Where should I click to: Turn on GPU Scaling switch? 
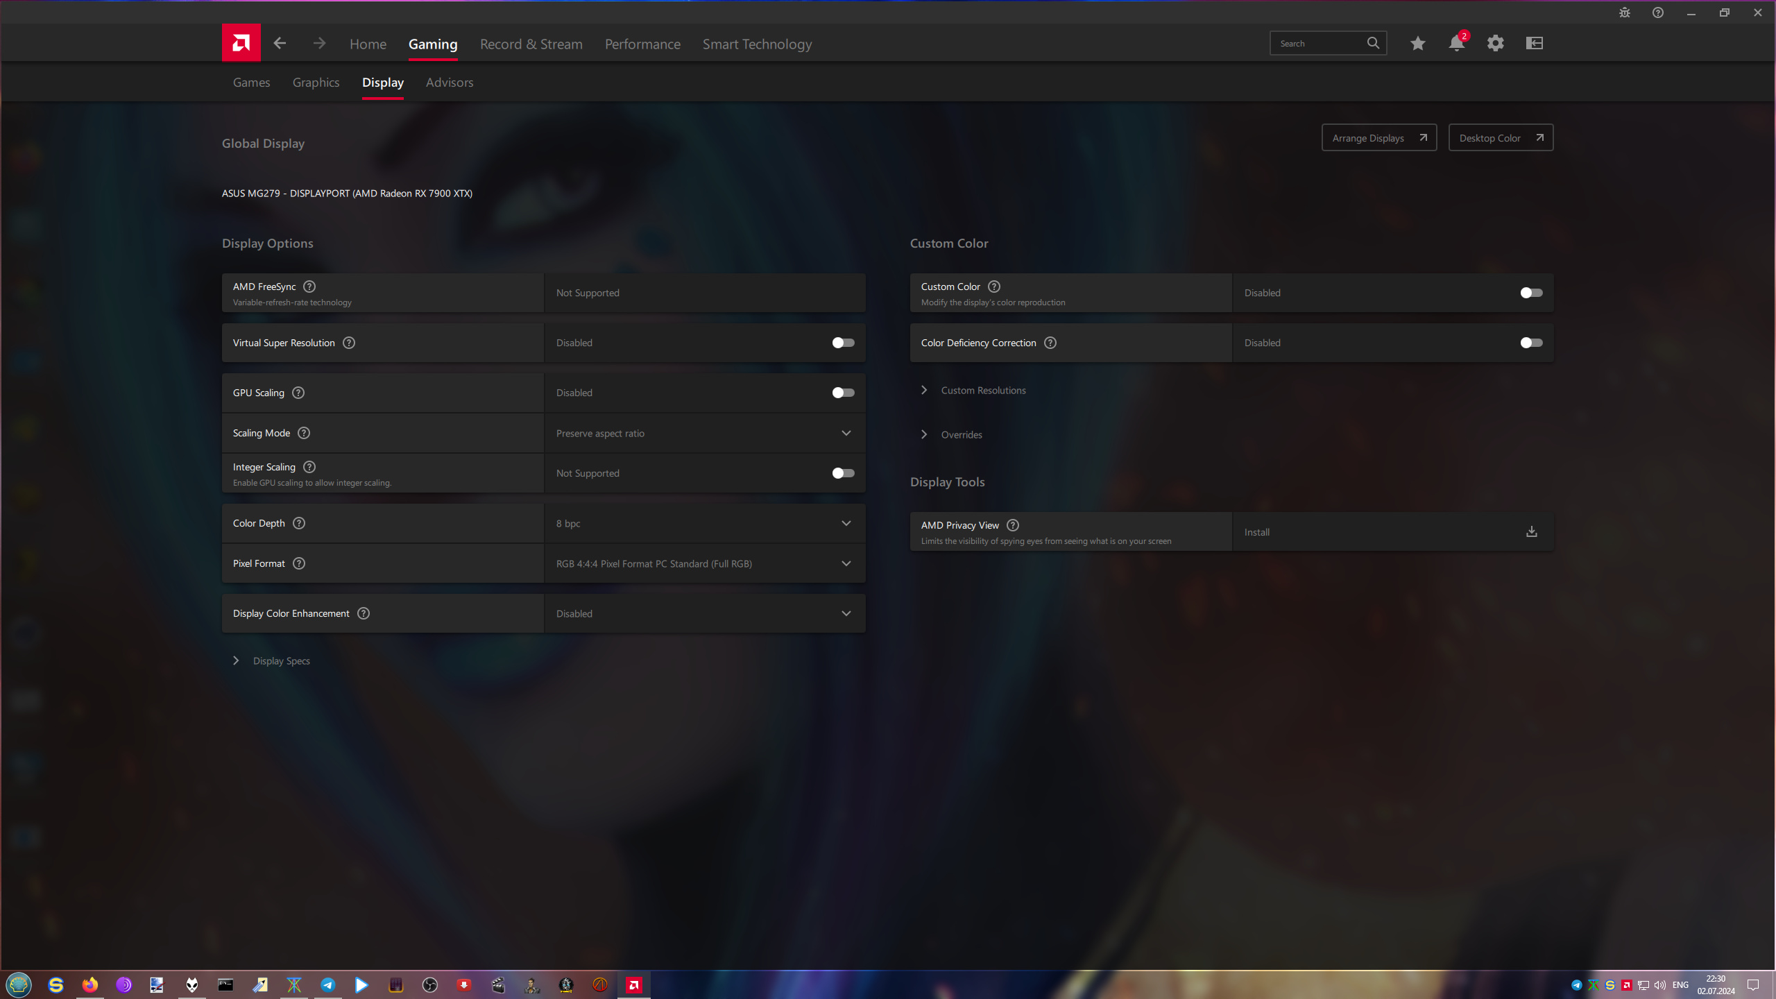pos(843,393)
